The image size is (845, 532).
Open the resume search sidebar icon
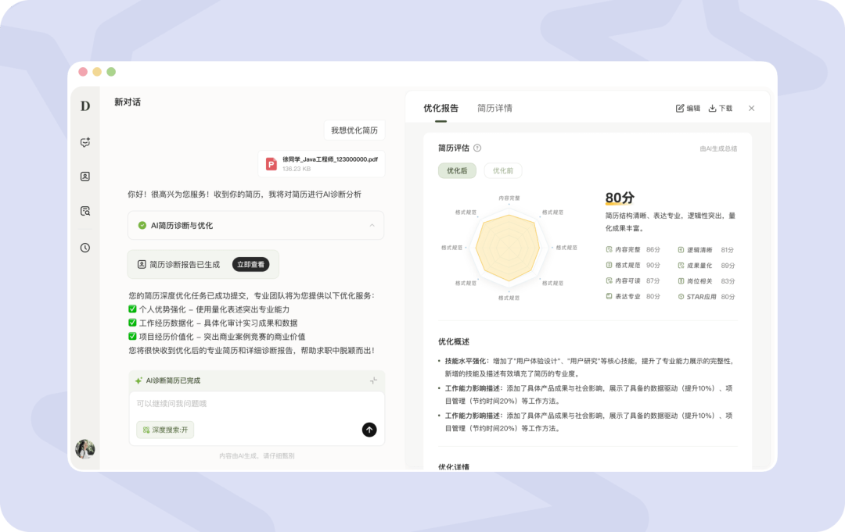pos(85,211)
